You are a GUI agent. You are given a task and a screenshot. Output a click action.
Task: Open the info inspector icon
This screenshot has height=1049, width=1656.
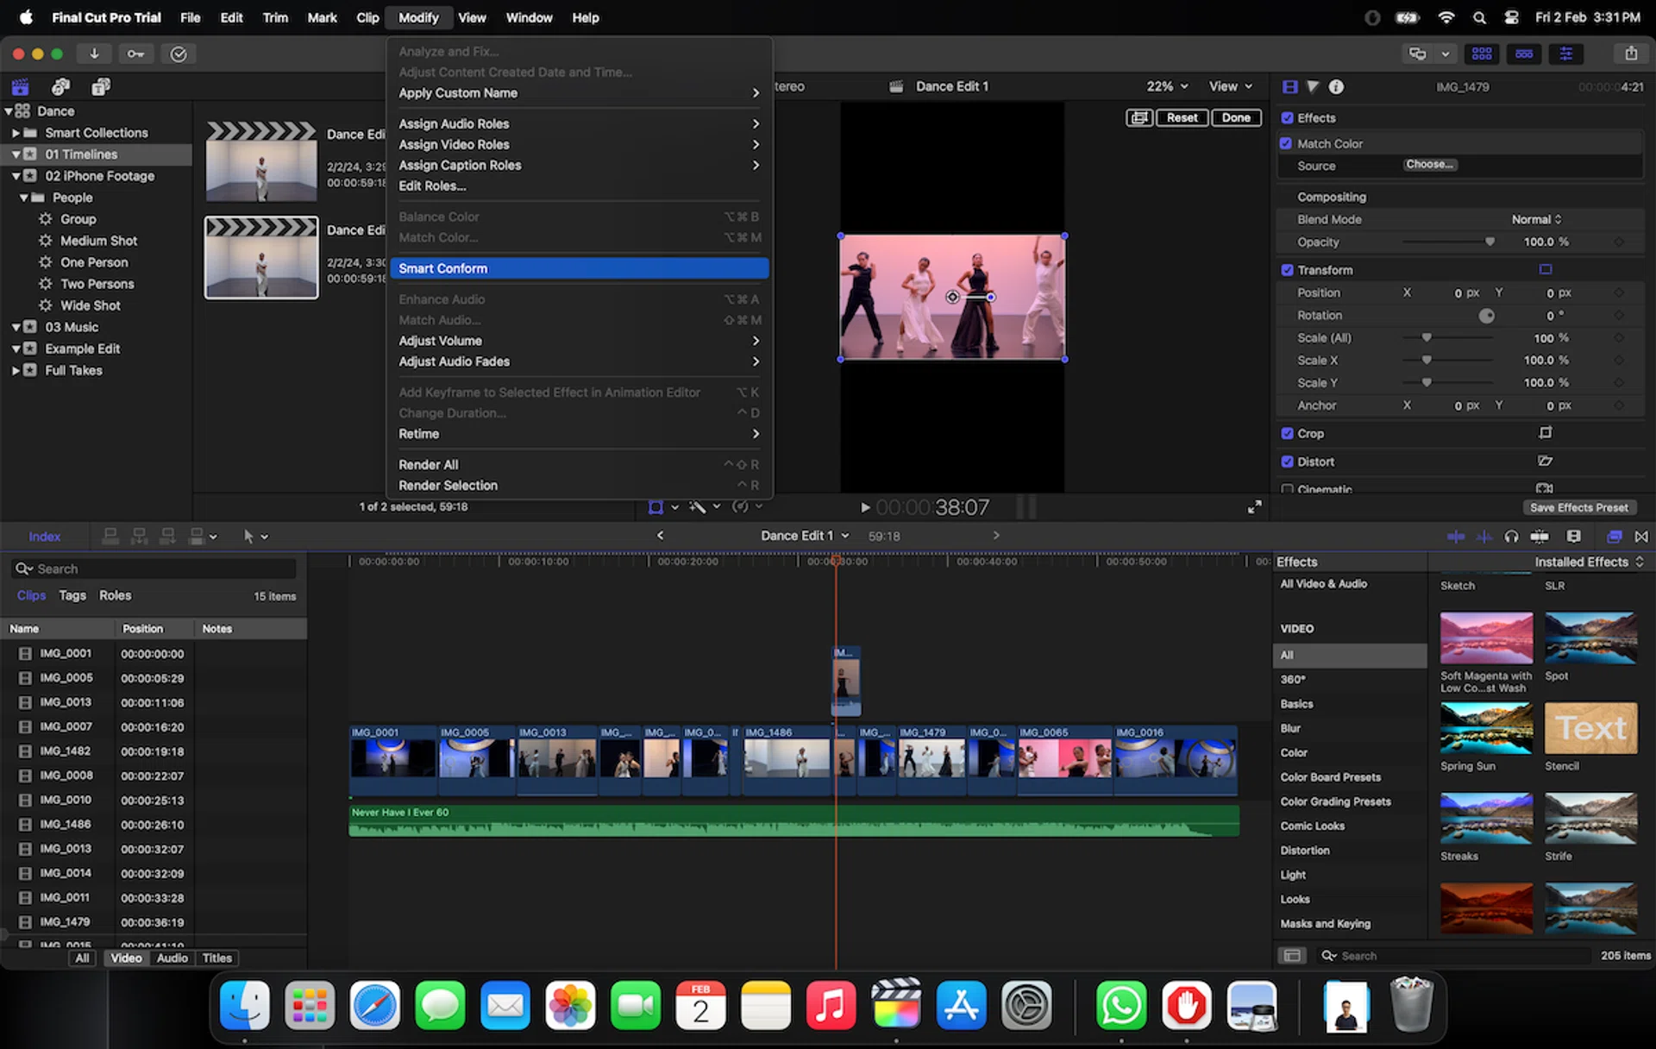[1336, 86]
